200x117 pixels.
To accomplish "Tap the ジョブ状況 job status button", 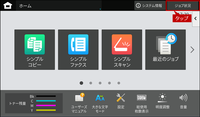I will 183,6.
